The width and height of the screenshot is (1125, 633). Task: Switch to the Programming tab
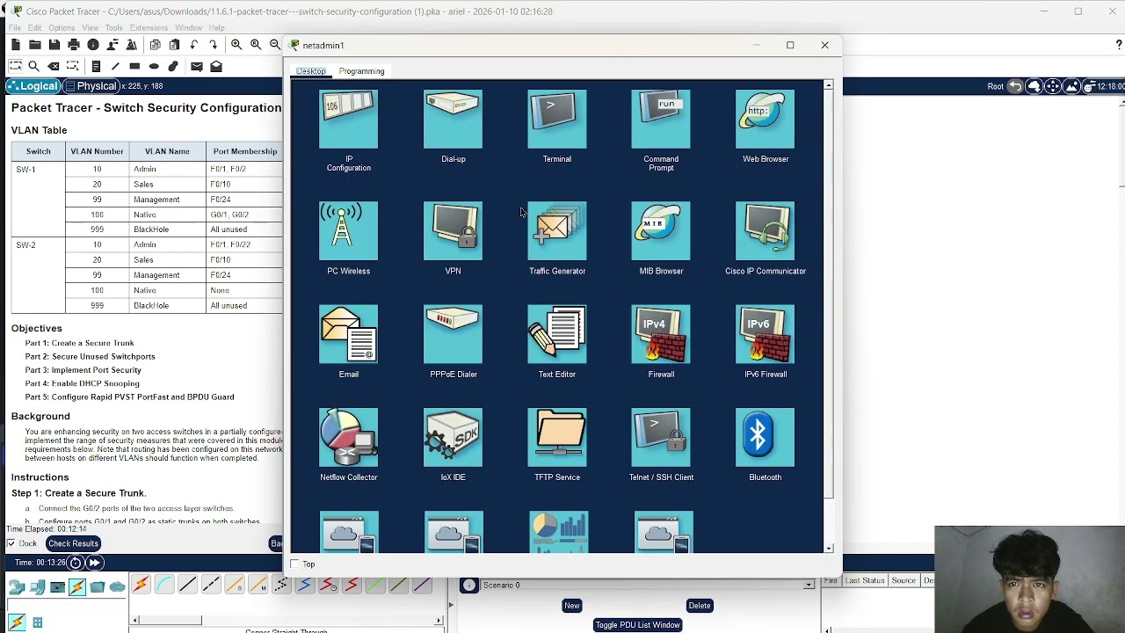click(361, 71)
